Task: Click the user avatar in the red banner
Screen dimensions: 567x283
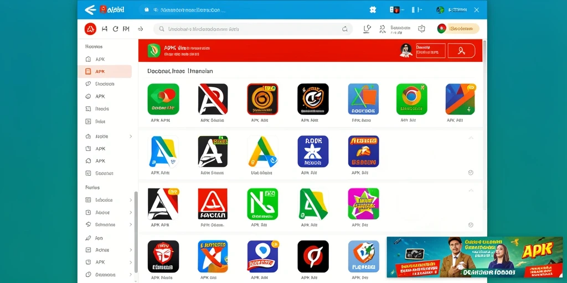Action: pyautogui.click(x=406, y=50)
